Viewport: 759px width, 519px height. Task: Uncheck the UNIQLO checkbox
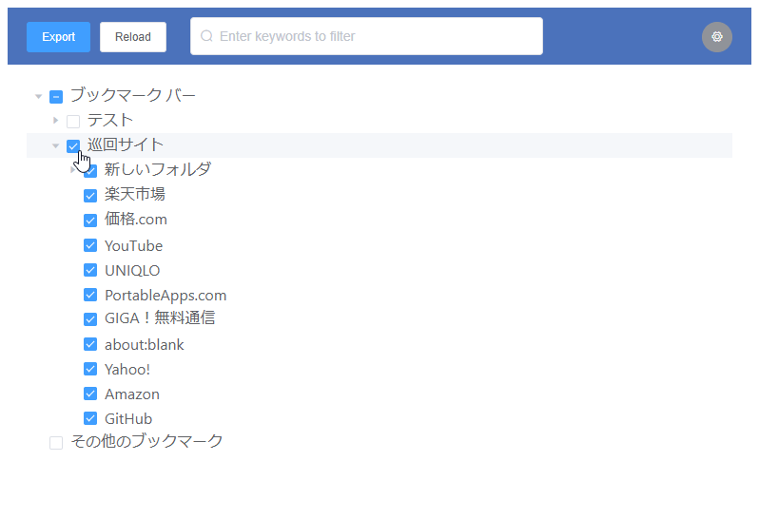90,270
